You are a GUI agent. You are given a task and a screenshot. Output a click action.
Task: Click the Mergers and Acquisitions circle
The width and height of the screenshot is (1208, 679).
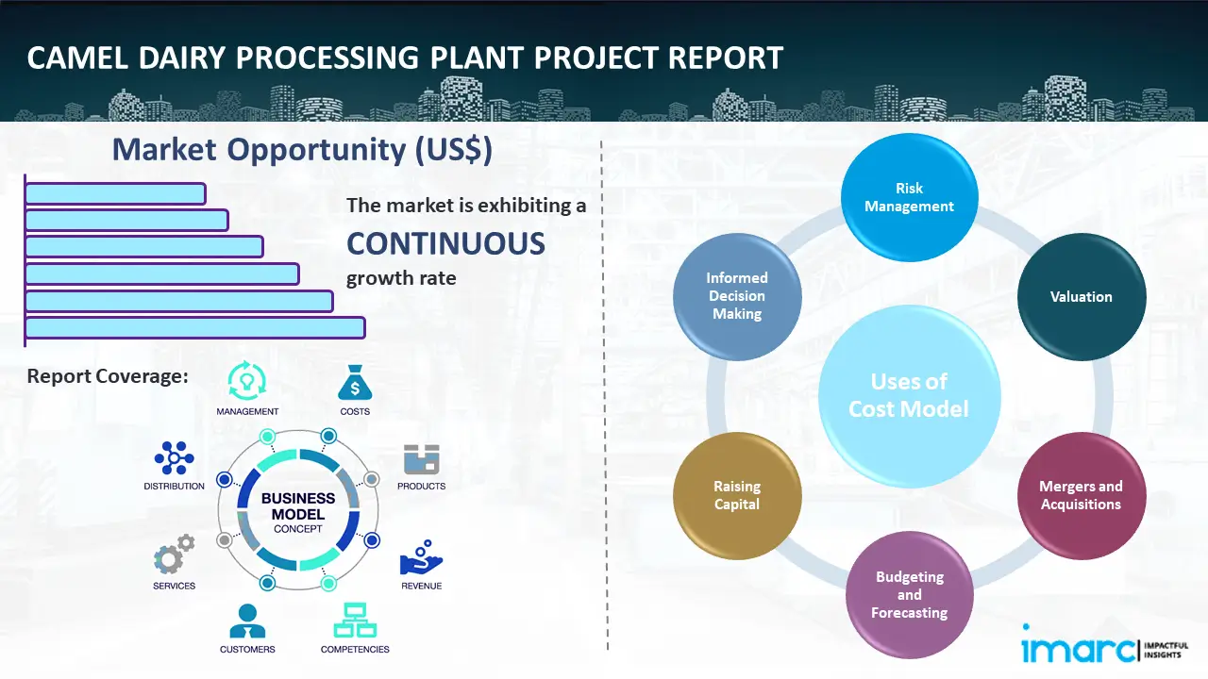pyautogui.click(x=1081, y=495)
